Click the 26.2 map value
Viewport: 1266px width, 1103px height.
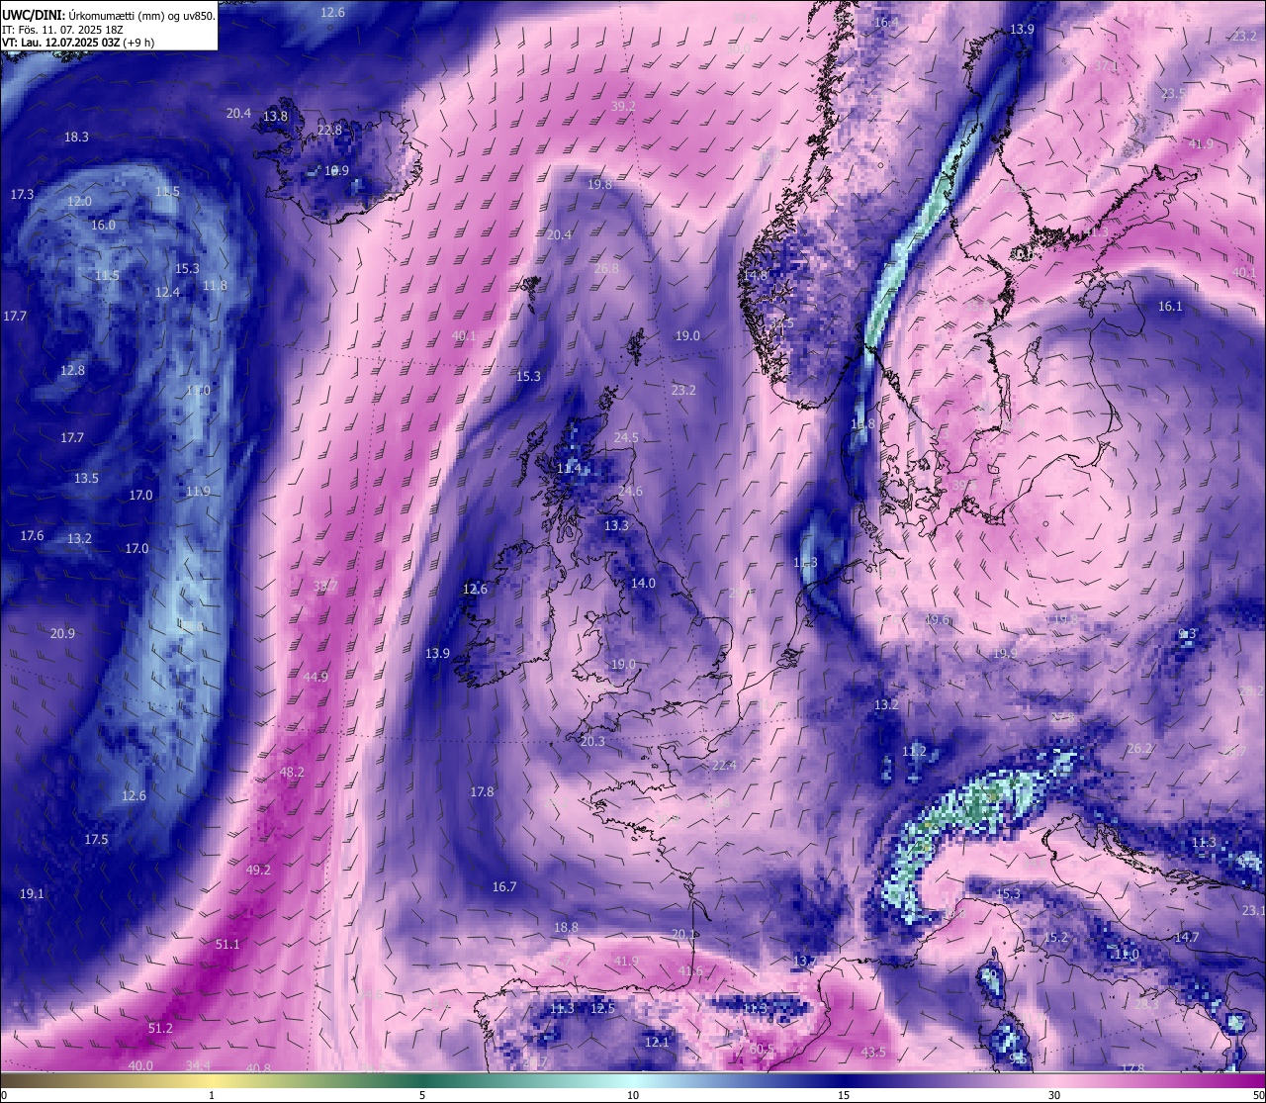[1139, 748]
